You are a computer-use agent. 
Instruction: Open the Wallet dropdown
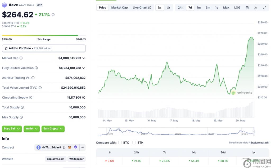(32, 129)
